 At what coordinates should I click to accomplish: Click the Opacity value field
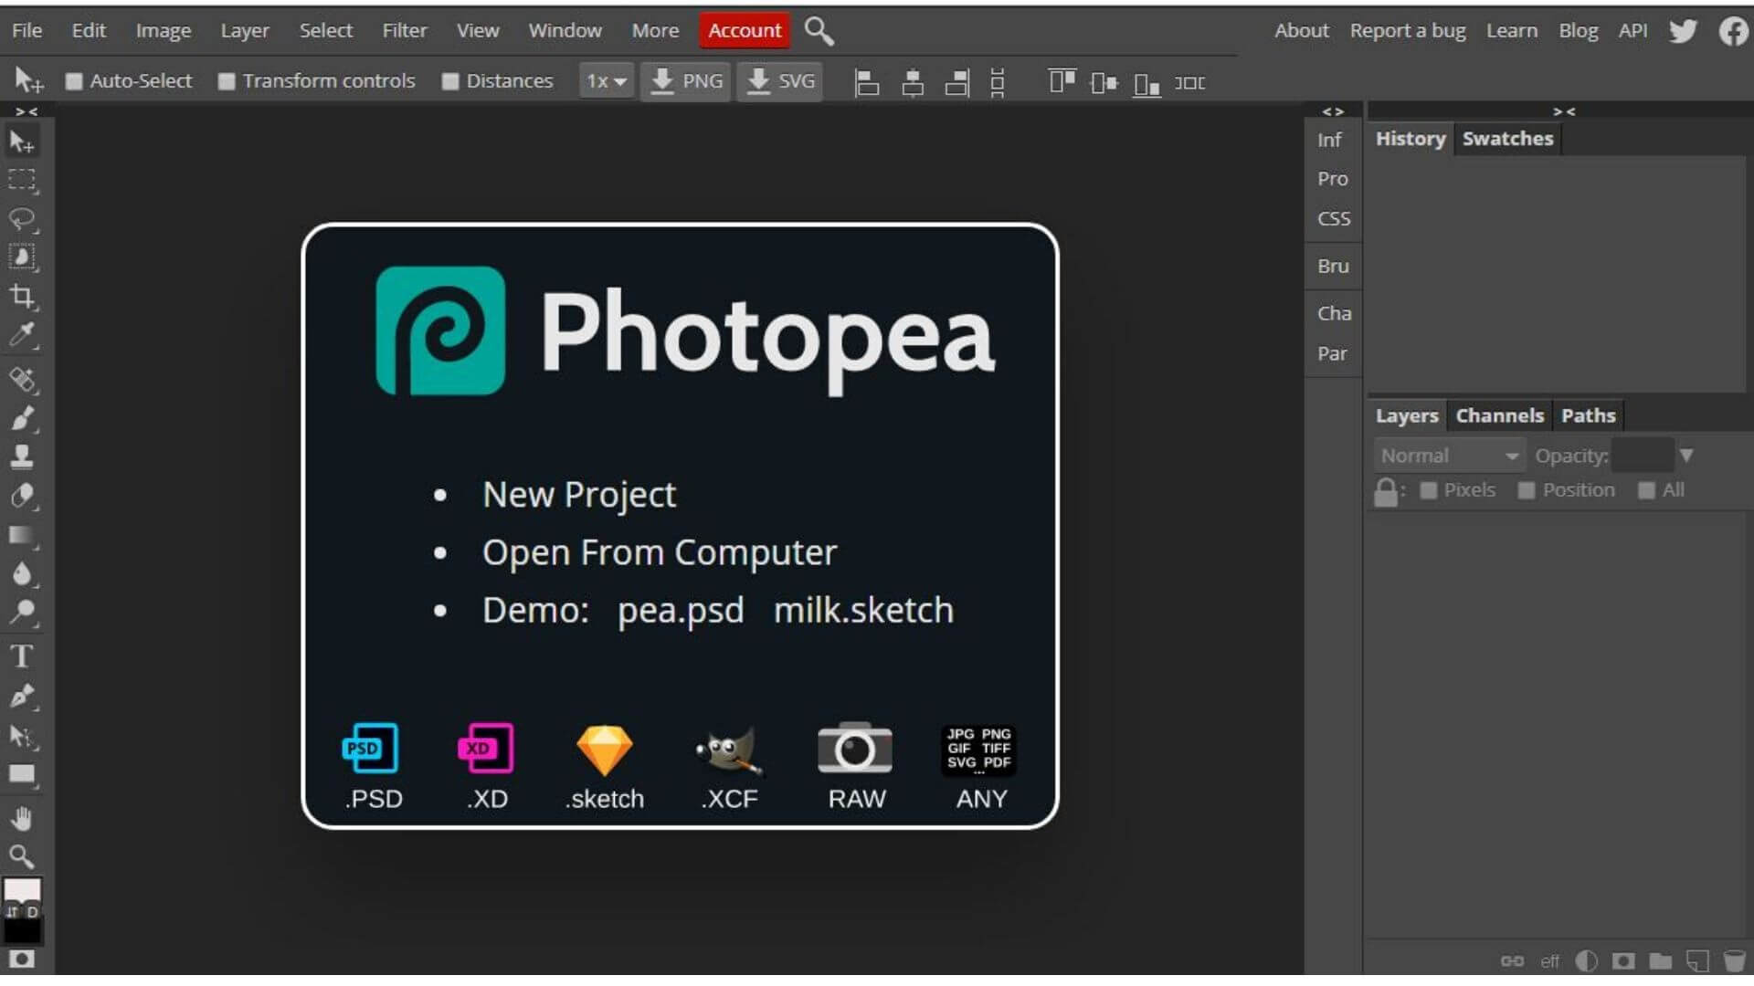click(1643, 456)
